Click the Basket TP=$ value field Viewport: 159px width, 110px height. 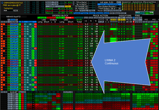(62, 2)
